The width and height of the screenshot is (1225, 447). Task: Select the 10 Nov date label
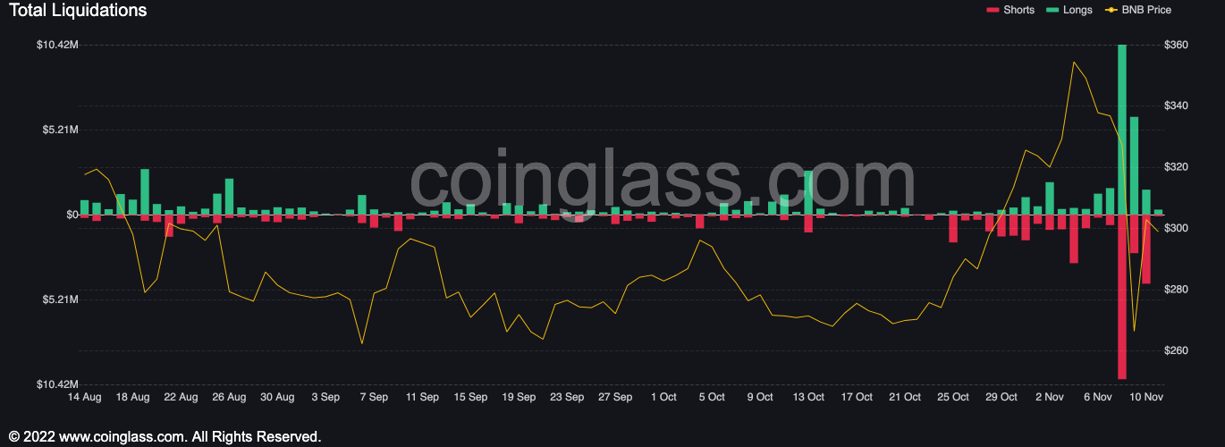pyautogui.click(x=1146, y=397)
